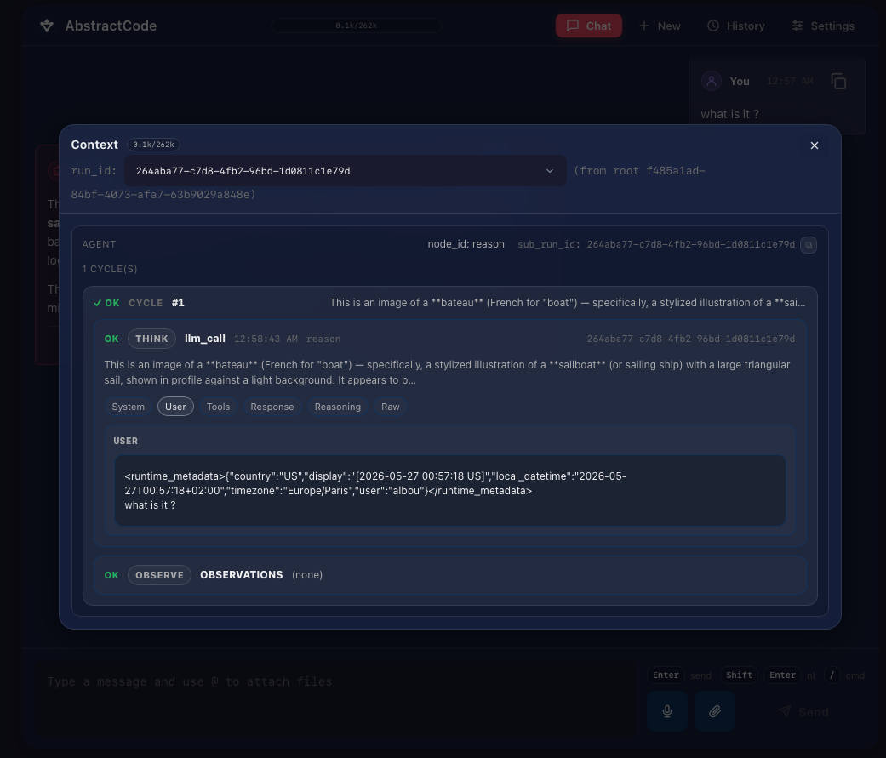
Task: Open the History panel
Action: tap(736, 26)
